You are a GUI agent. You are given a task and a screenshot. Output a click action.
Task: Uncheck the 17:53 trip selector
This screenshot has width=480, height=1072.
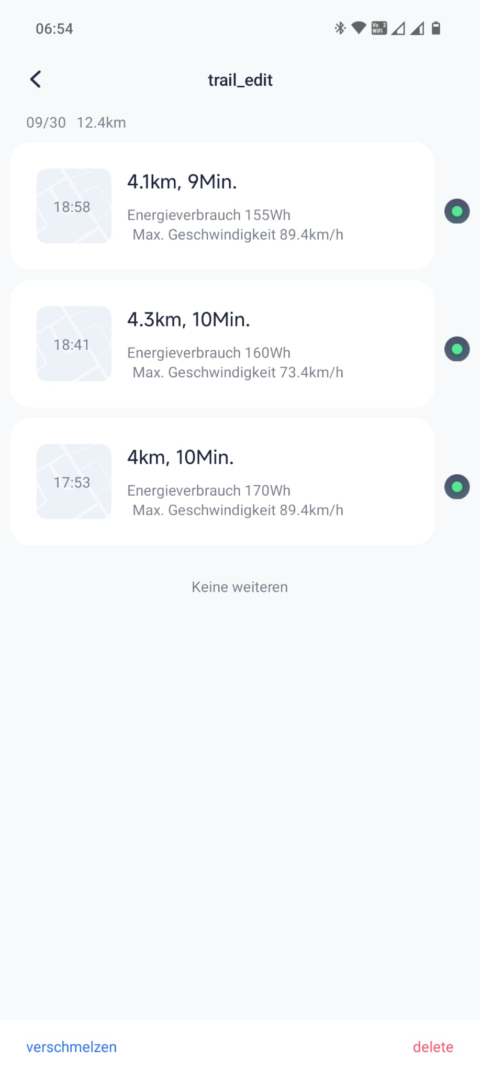coord(457,487)
